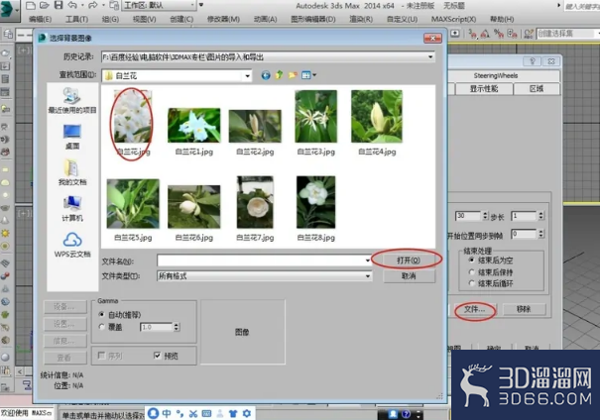Click the Angle Snap toggle icon

coord(485,34)
